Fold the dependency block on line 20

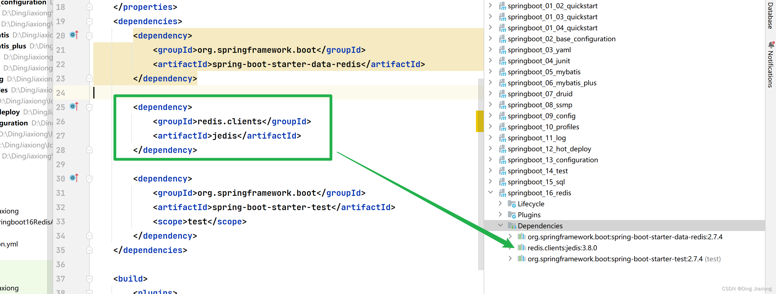[x=89, y=36]
